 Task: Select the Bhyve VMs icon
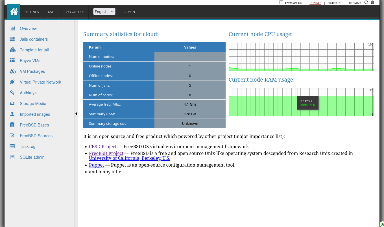point(12,60)
